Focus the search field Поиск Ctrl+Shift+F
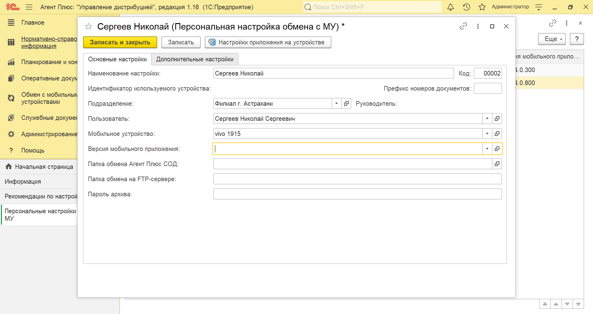This screenshot has width=593, height=314. (372, 7)
